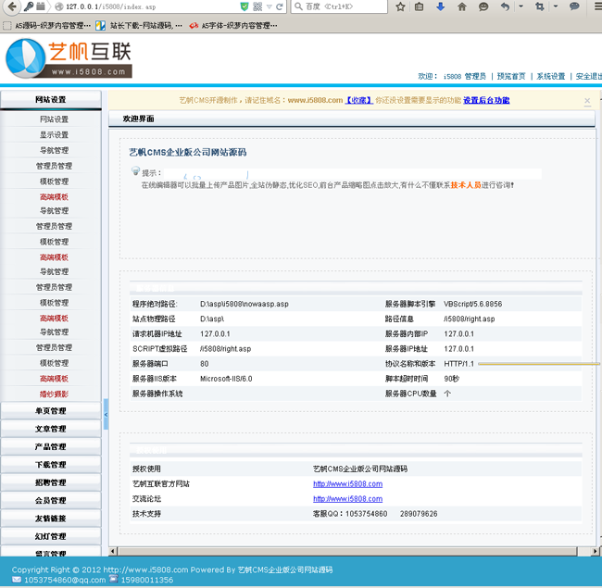This screenshot has width=602, height=588.
Task: Go to browser home page icon
Action: click(462, 6)
